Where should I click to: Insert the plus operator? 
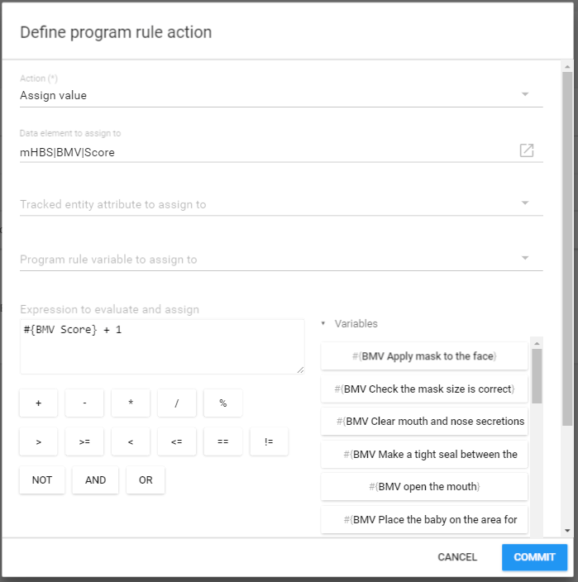click(x=39, y=403)
